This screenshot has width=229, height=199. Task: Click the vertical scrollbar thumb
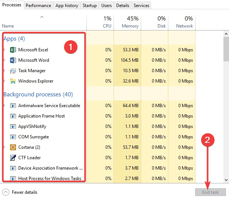(226, 49)
